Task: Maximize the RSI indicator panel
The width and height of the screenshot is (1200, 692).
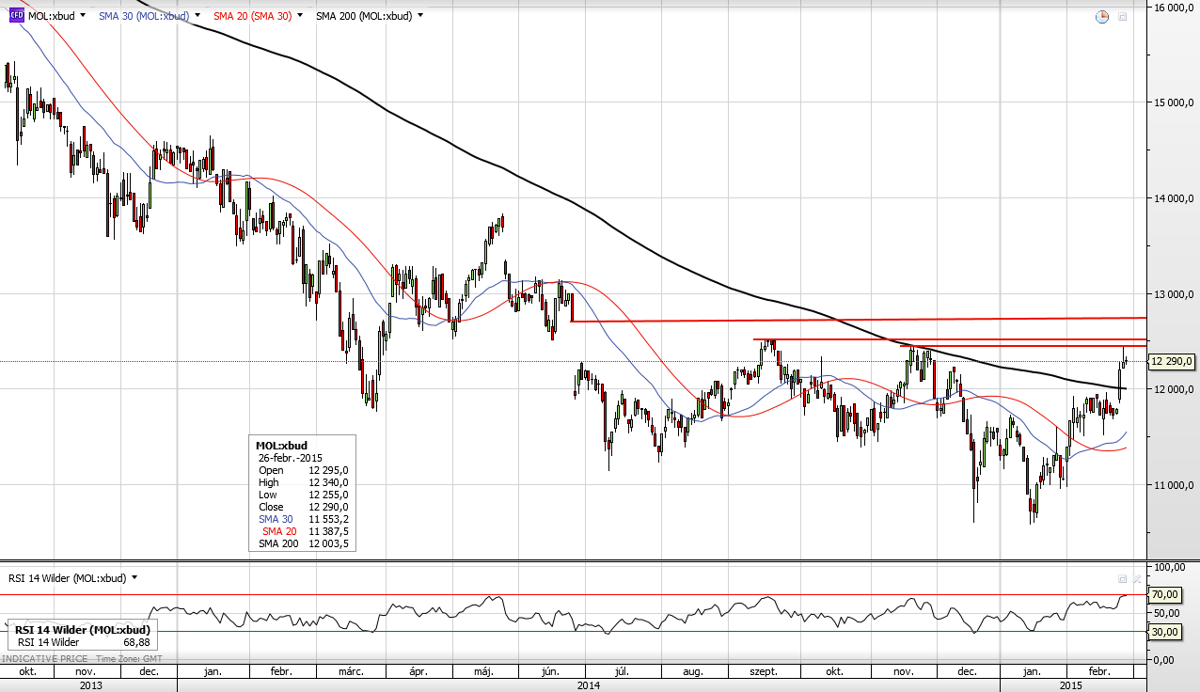Action: click(x=1122, y=579)
